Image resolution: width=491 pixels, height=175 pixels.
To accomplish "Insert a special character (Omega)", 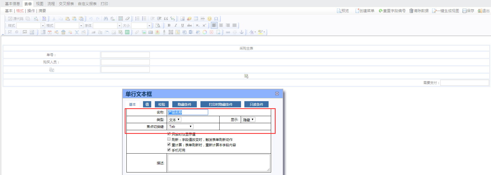I will tap(216, 19).
